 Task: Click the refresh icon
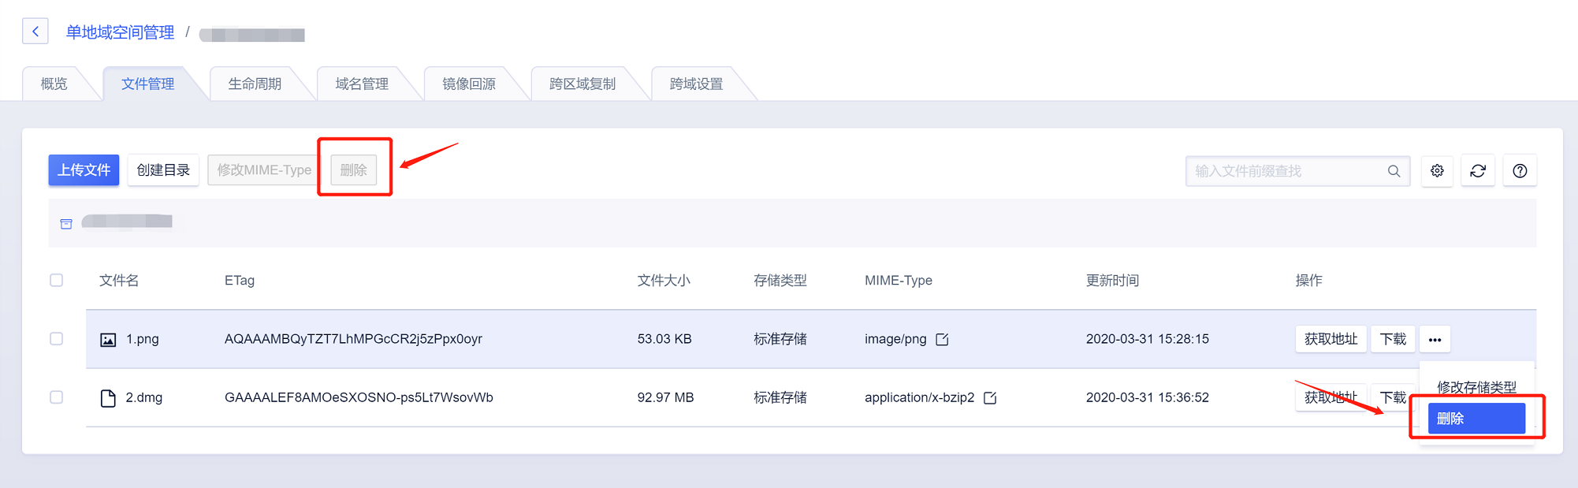click(1478, 171)
